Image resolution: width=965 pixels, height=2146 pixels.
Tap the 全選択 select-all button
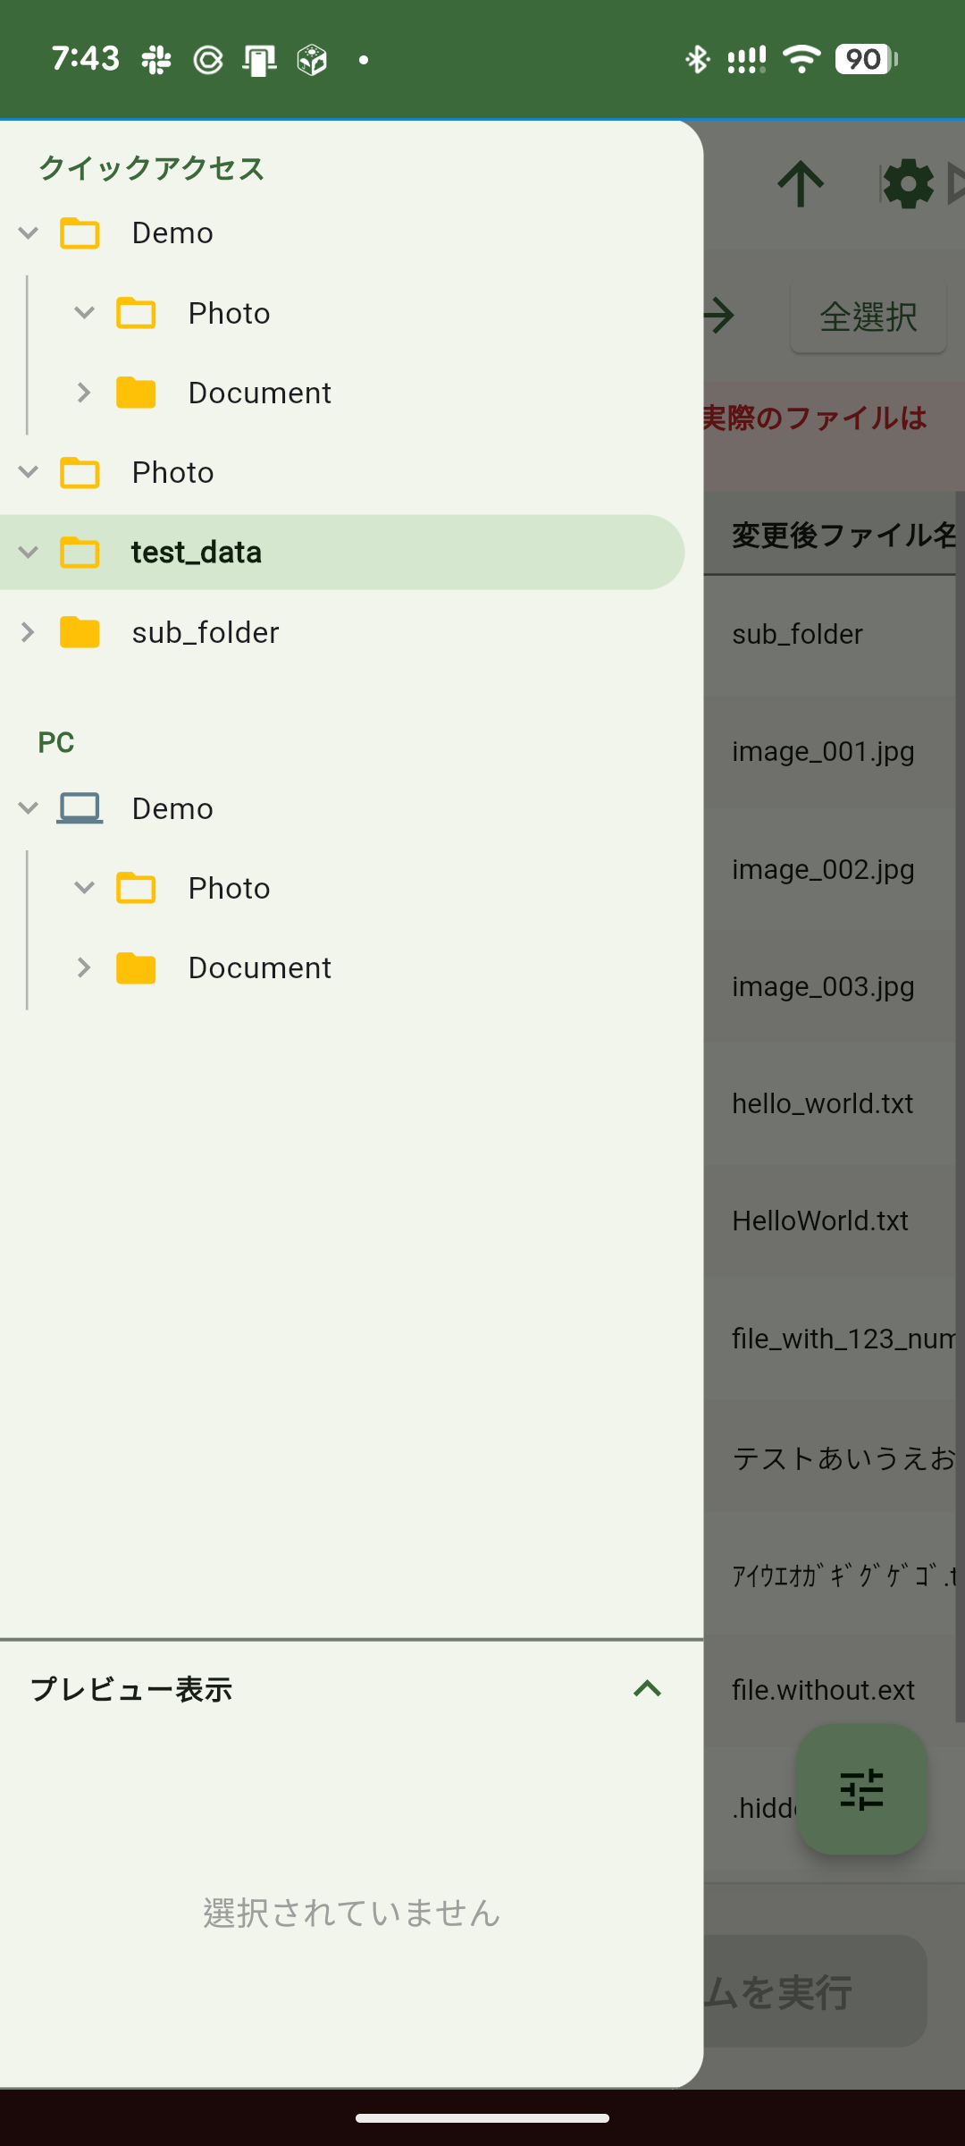coord(868,317)
